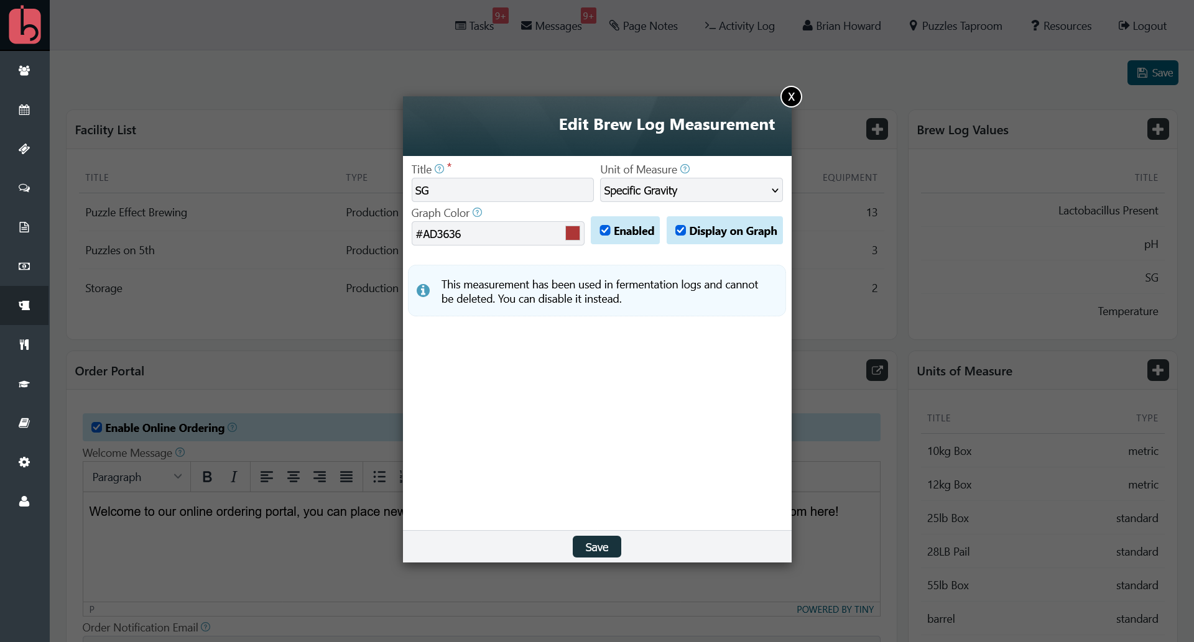Open the Unit of Measure dropdown

tap(691, 190)
